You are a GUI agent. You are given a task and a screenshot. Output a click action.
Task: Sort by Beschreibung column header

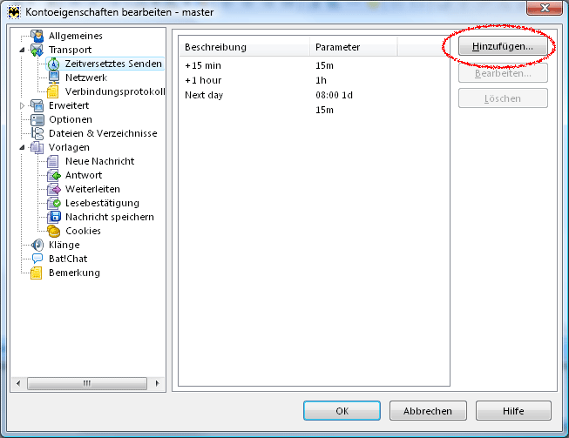coord(244,47)
